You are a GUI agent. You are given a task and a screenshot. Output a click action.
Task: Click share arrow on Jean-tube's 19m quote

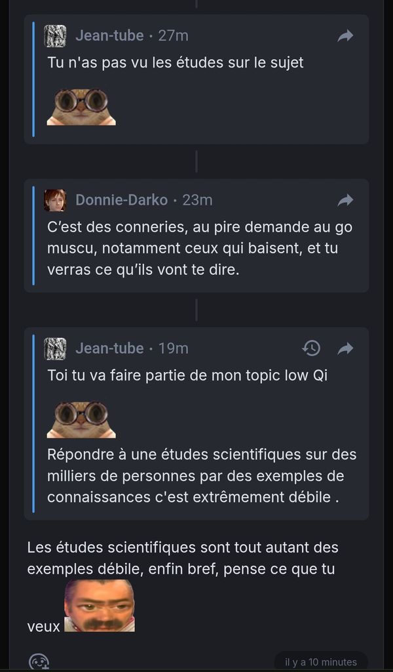(345, 348)
